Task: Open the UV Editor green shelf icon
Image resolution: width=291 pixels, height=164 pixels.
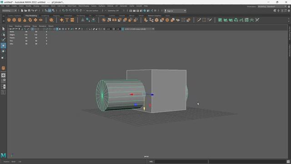Action: pyautogui.click(x=220, y=20)
